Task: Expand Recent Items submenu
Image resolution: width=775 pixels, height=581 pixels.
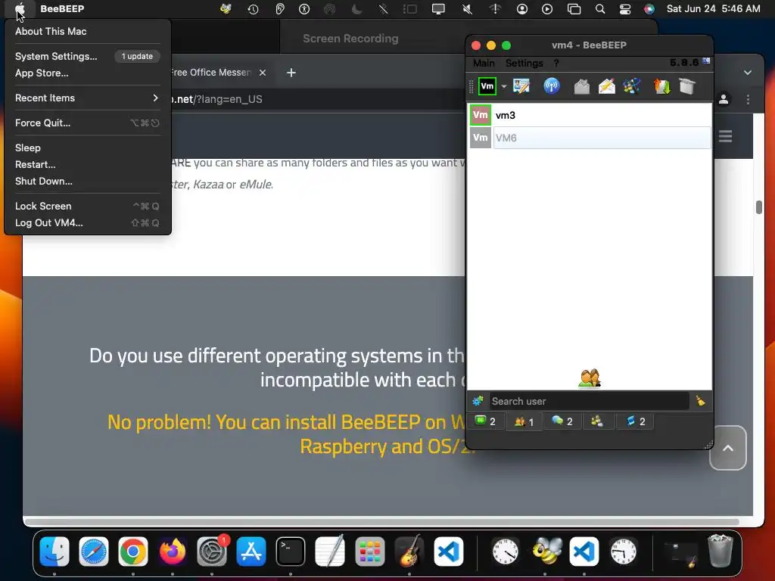Action: point(88,98)
